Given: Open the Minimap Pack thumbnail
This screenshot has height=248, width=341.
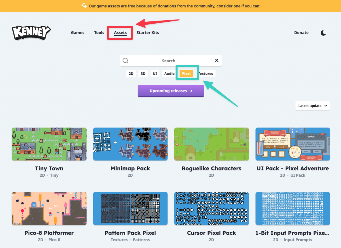Looking at the screenshot, I should pyautogui.click(x=130, y=144).
